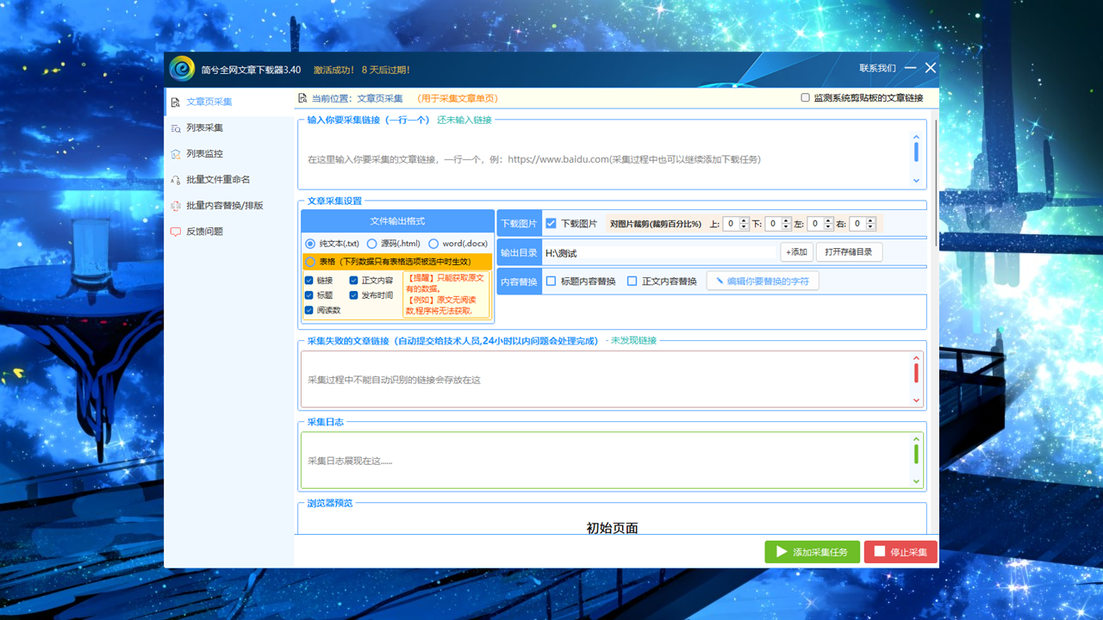
Task: Open 批量文件重命名 sidebar icon
Action: (176, 179)
